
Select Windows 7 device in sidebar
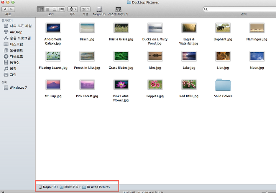click(15, 88)
